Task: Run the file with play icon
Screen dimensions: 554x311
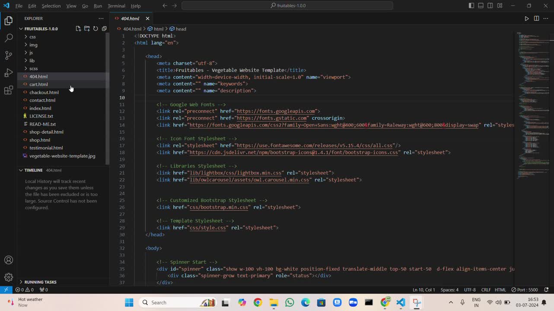Action: [x=526, y=19]
